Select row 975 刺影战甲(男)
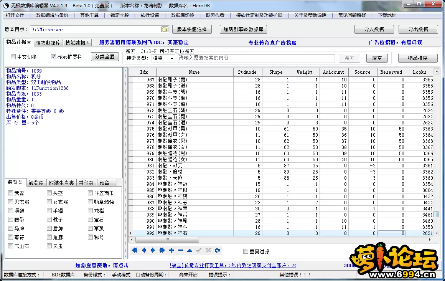 point(283,129)
